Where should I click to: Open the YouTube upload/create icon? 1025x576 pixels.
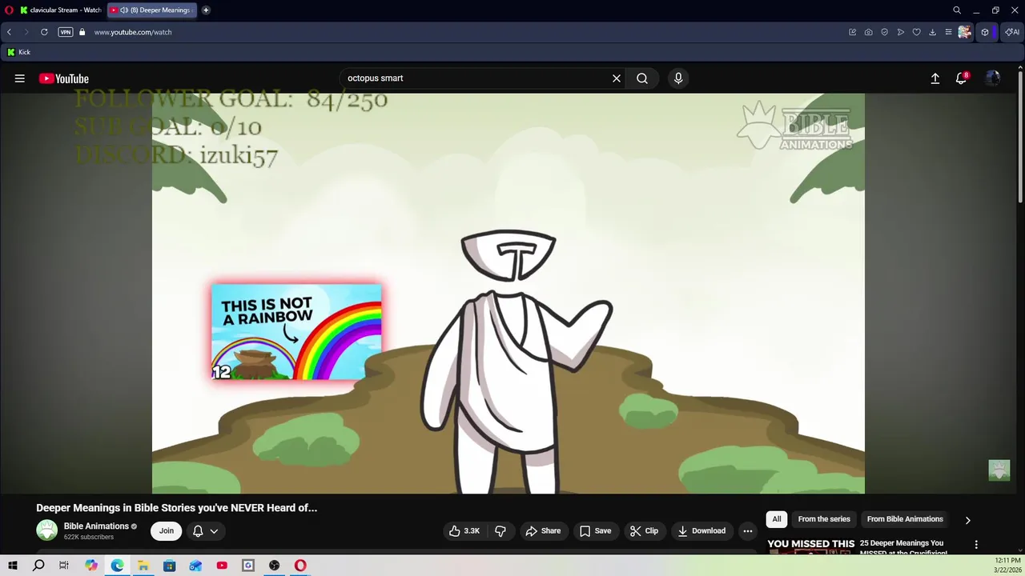(935, 78)
